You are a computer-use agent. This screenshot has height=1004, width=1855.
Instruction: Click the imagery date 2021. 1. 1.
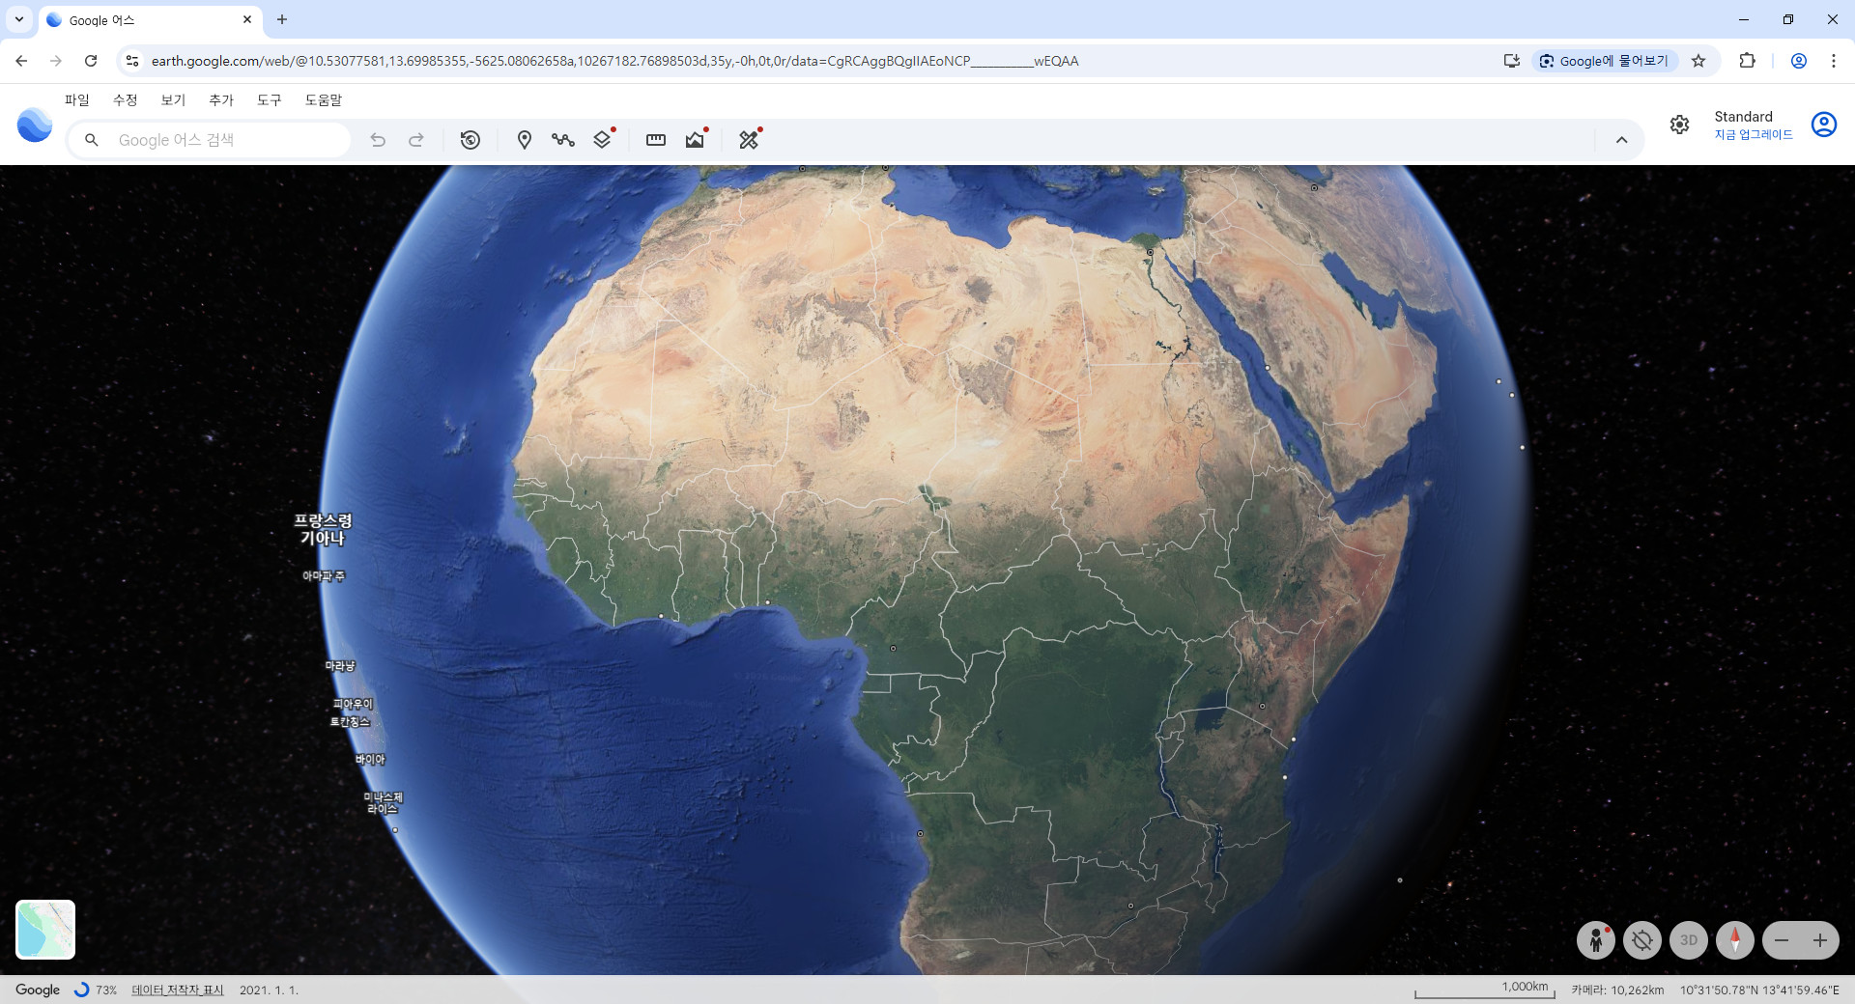[269, 990]
